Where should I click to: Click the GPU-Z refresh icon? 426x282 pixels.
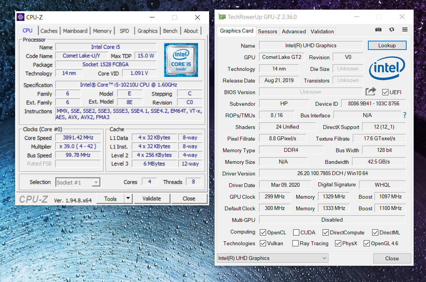tap(392, 30)
